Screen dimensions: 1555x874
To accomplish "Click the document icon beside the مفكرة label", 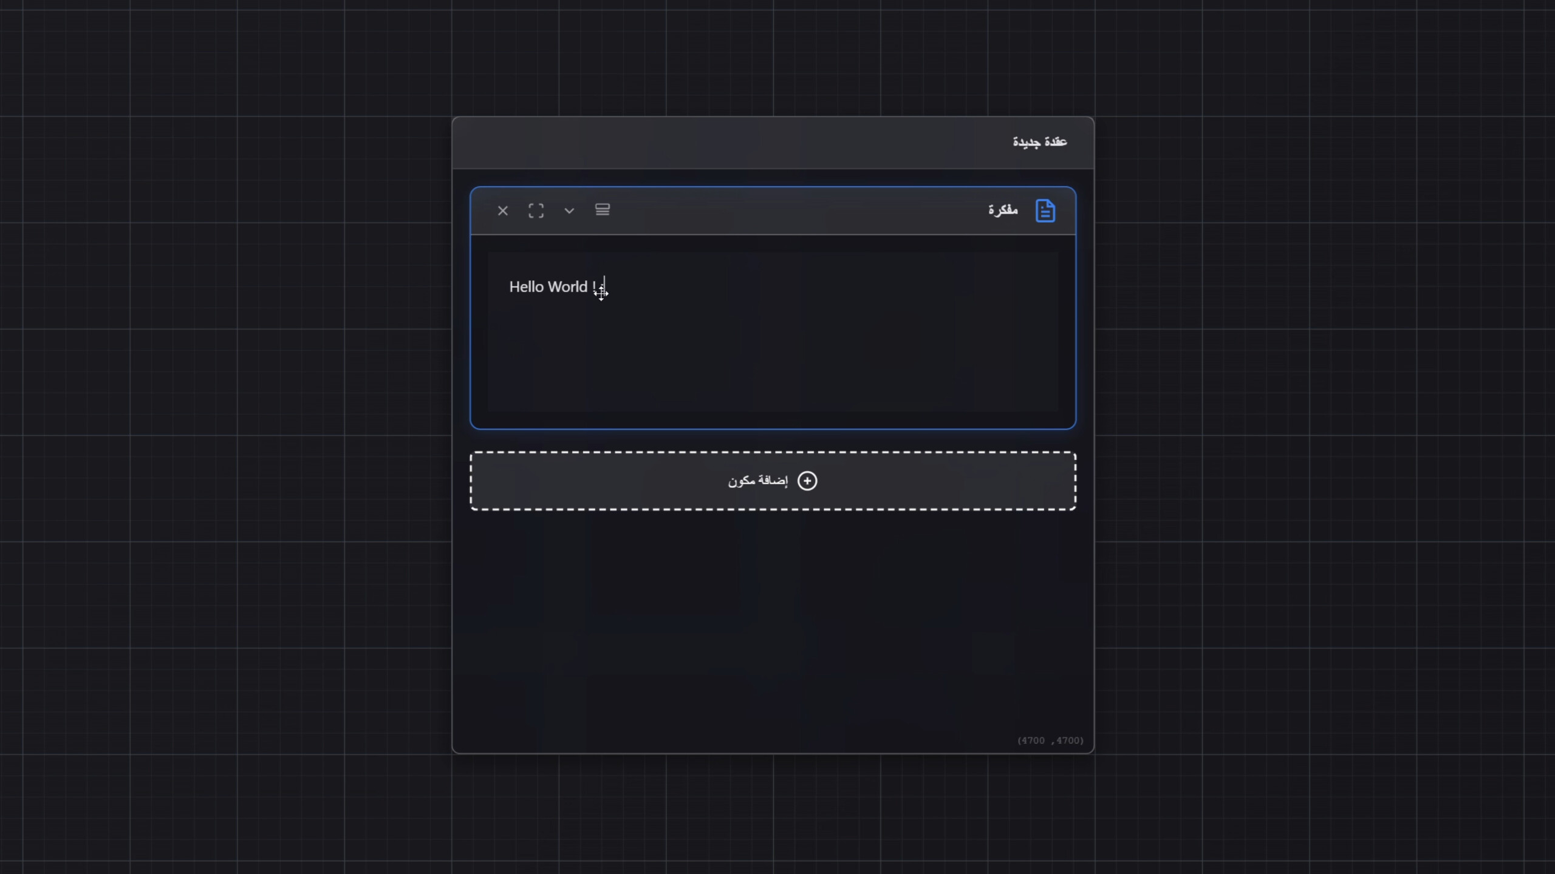I will 1045,210.
